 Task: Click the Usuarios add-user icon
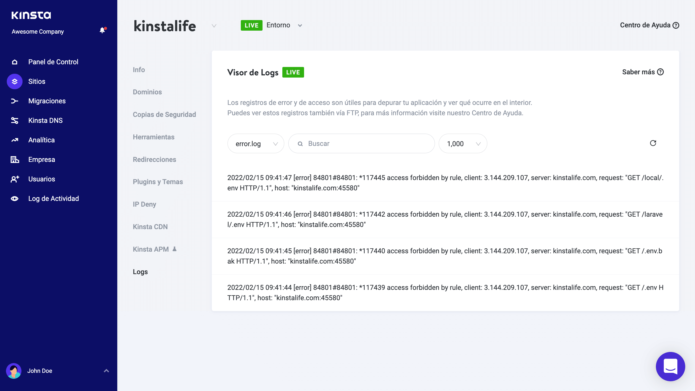(x=15, y=179)
